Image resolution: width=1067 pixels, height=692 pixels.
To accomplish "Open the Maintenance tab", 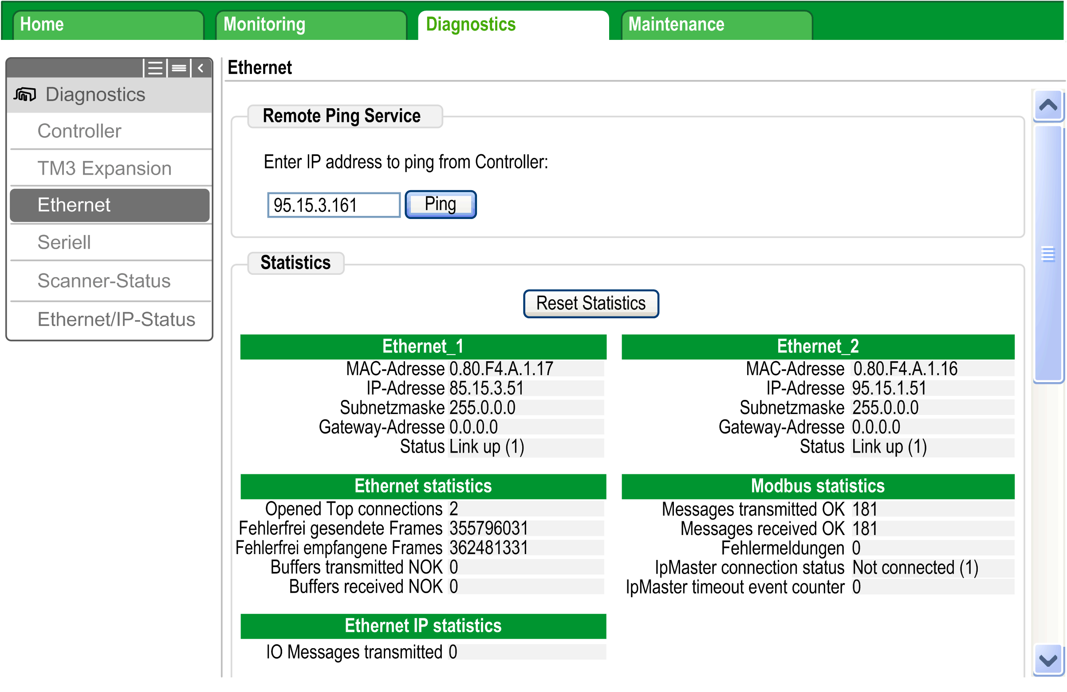I will pyautogui.click(x=717, y=25).
